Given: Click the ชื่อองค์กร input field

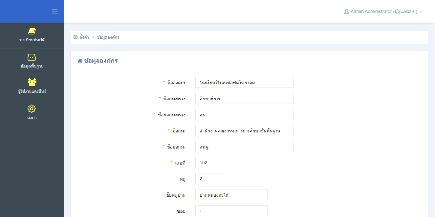Looking at the screenshot, I should tap(245, 82).
